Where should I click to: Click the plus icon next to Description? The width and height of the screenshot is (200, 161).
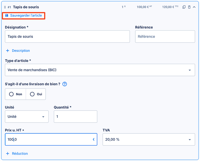[x=8, y=51]
